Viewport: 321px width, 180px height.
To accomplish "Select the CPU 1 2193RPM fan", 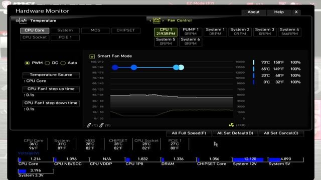I will coord(166,32).
